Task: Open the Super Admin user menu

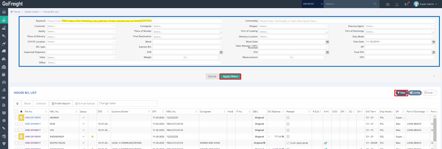Action: (x=425, y=4)
